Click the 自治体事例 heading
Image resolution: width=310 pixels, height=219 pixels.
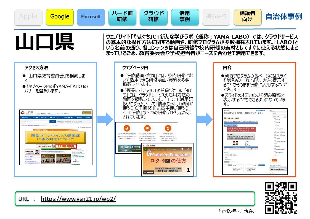283,16
